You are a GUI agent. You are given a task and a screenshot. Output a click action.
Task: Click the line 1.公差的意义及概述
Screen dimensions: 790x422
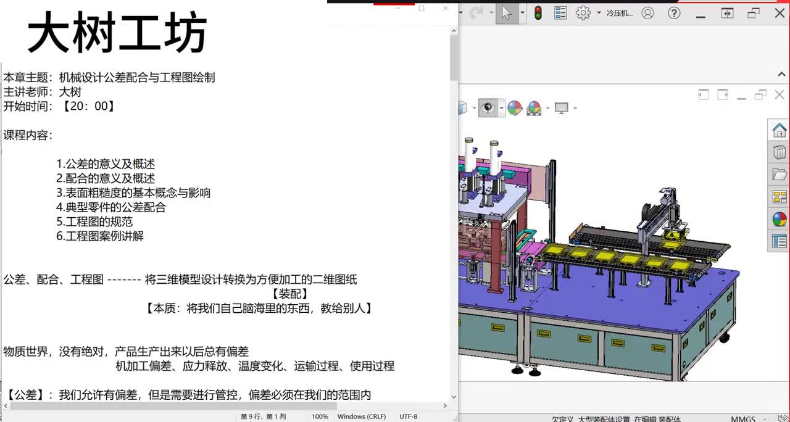click(106, 164)
